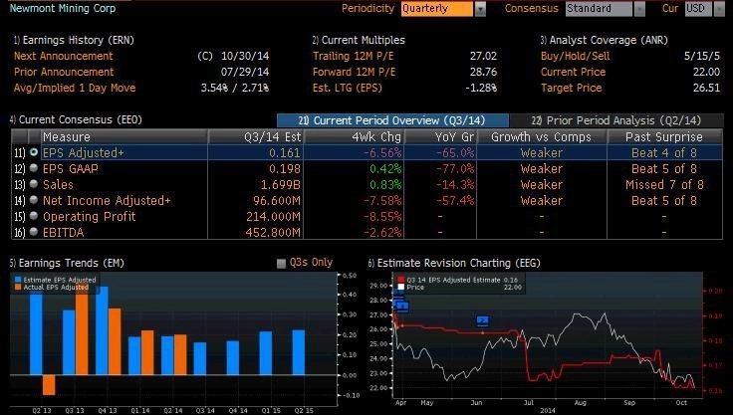Screen dimensions: 733x415
Task: Click the Q3/14 Est column header
Action: [256, 137]
